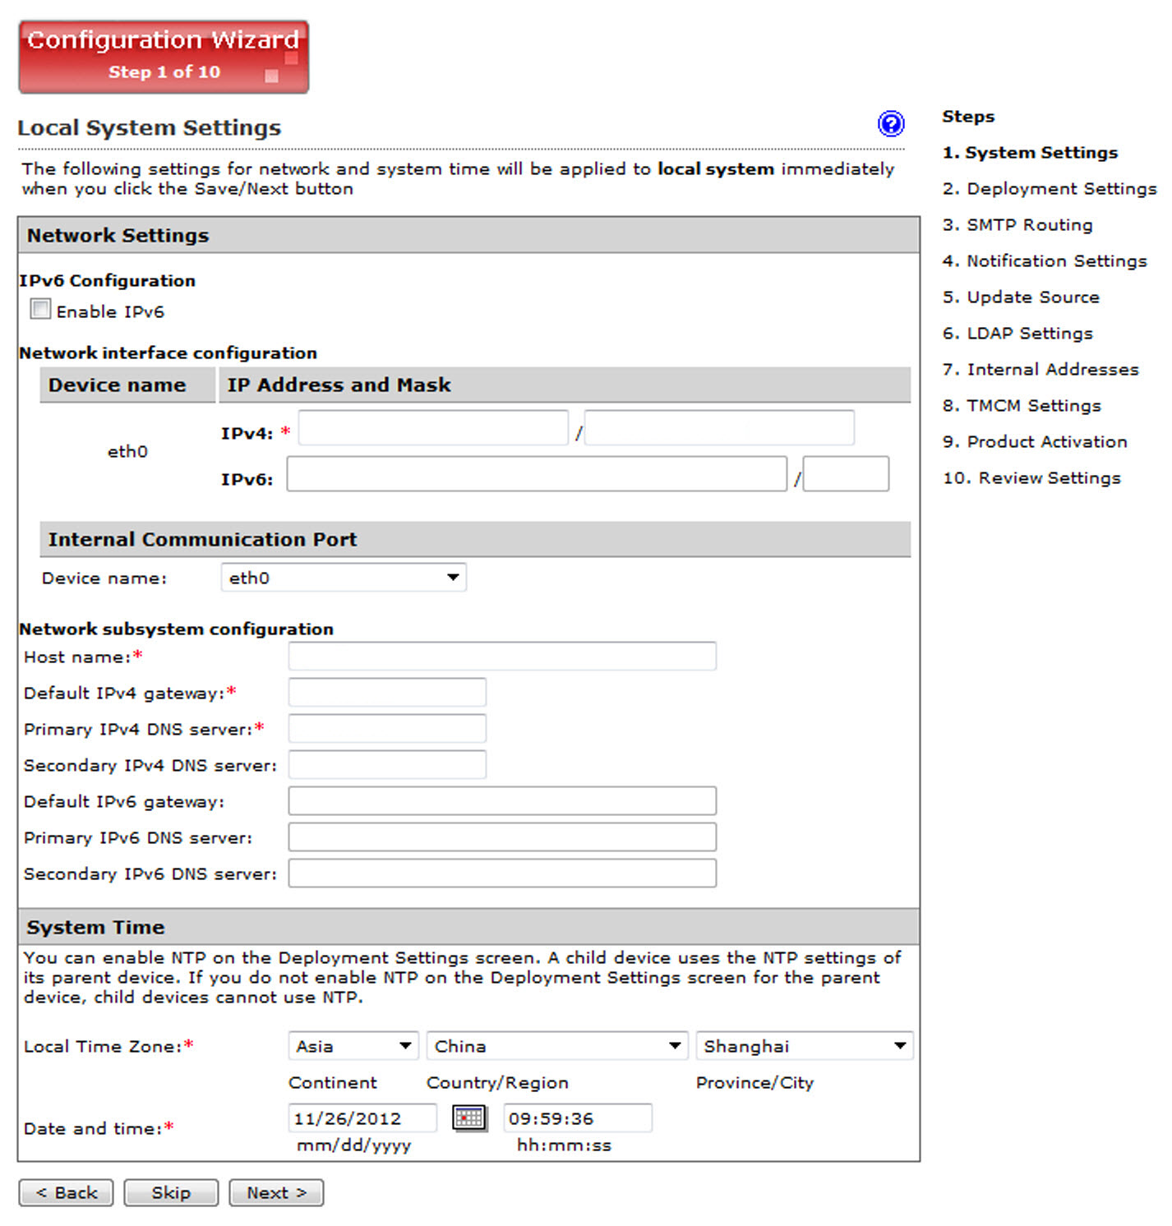Click the Host name text field
This screenshot has width=1172, height=1226.
coord(501,657)
